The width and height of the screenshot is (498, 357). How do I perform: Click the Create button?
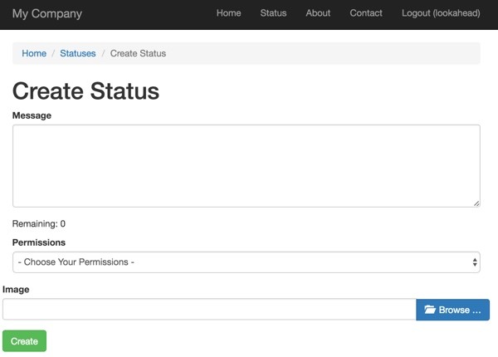[24, 341]
